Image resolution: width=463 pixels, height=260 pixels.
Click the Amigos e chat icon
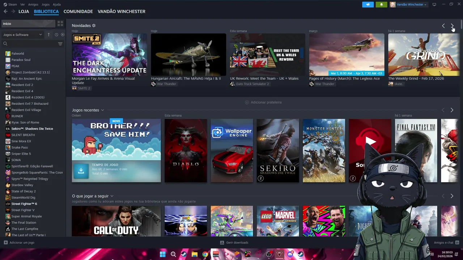(x=457, y=243)
